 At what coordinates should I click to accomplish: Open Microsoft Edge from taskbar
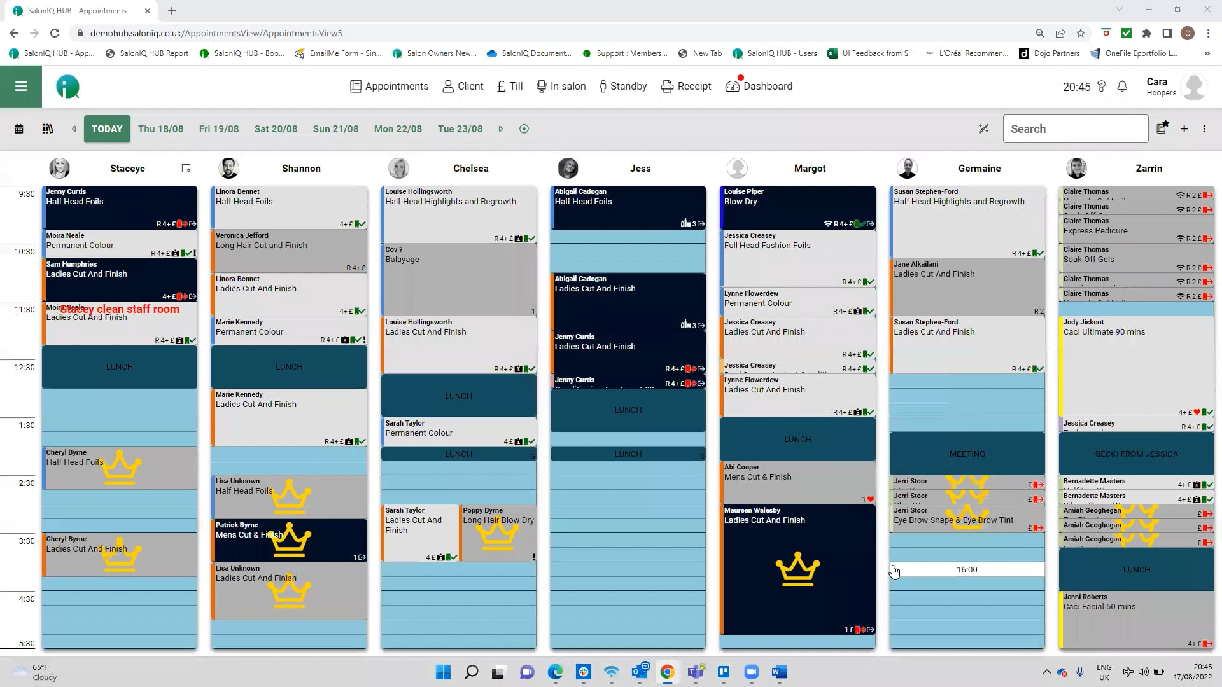pos(556,672)
